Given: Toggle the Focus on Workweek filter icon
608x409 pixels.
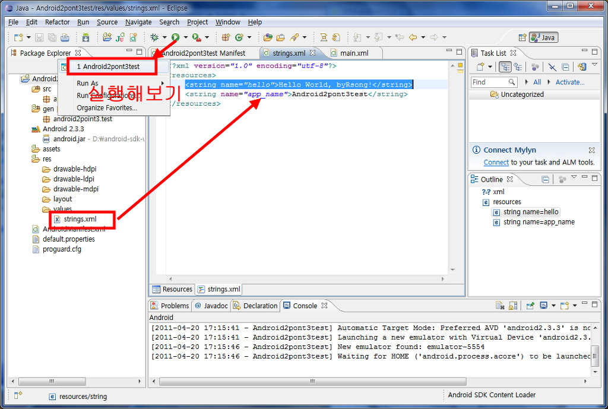Looking at the screenshot, I should [x=536, y=67].
